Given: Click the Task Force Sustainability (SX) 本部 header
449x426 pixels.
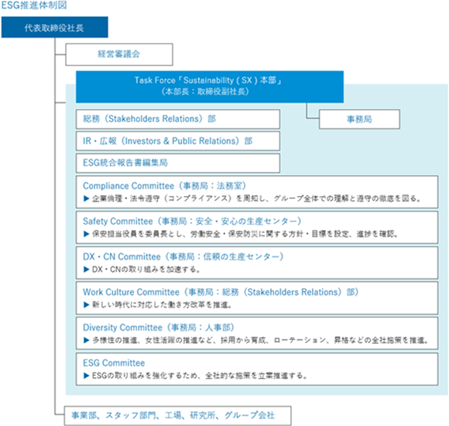Looking at the screenshot, I should [210, 87].
